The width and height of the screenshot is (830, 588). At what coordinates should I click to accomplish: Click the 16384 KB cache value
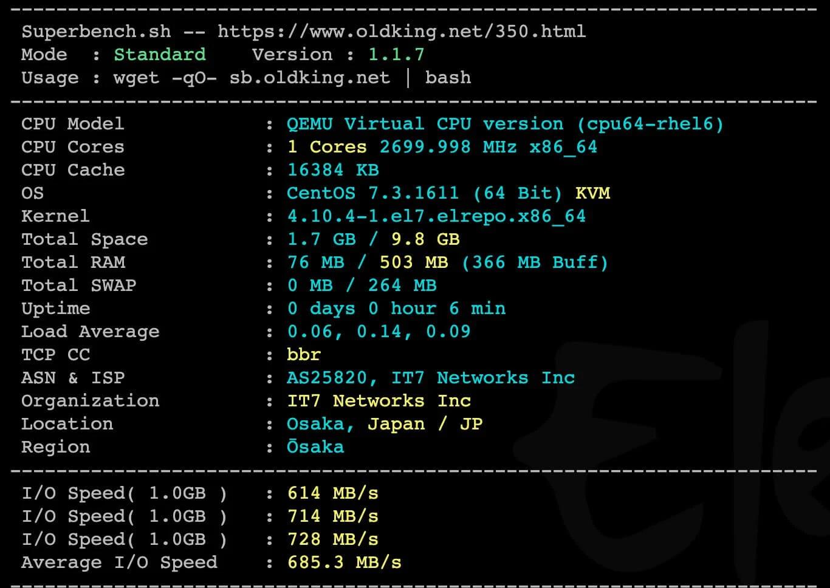click(333, 170)
